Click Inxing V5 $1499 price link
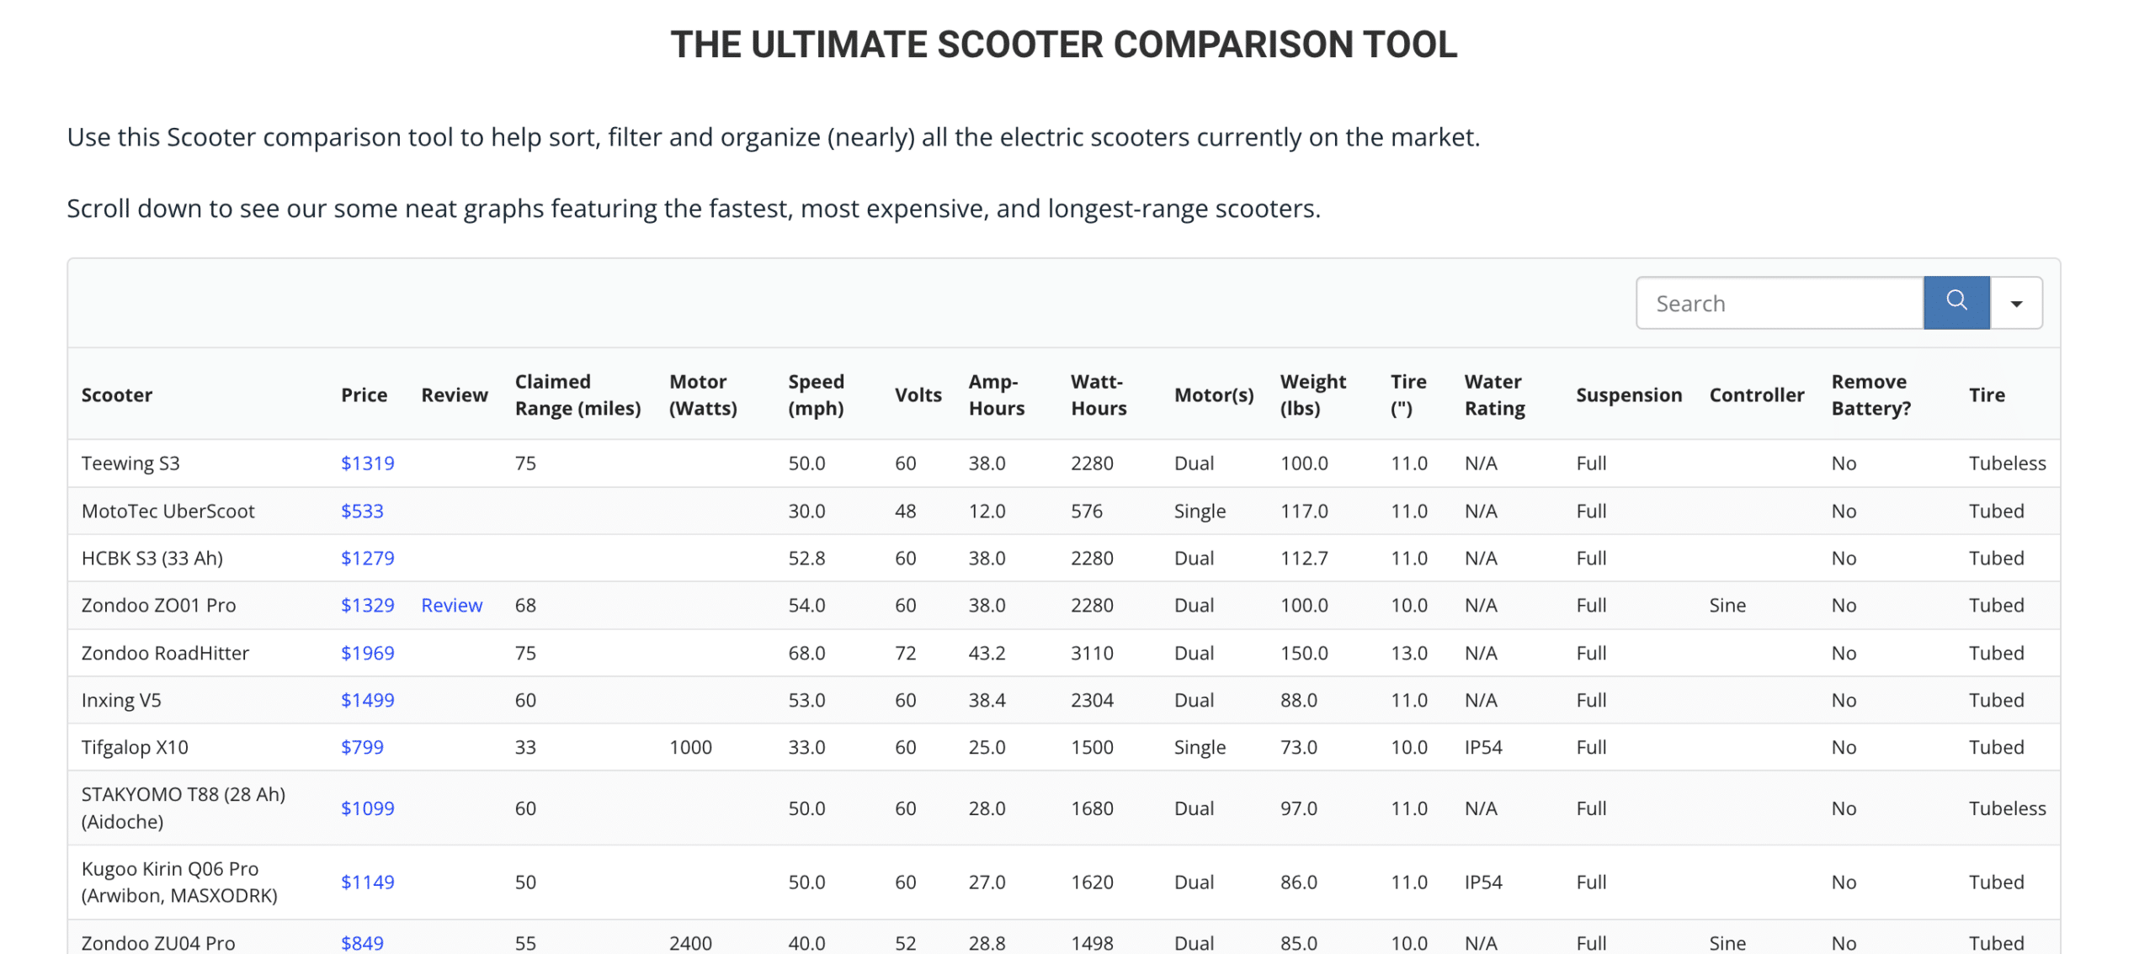Viewport: 2155px width, 954px height. click(367, 700)
